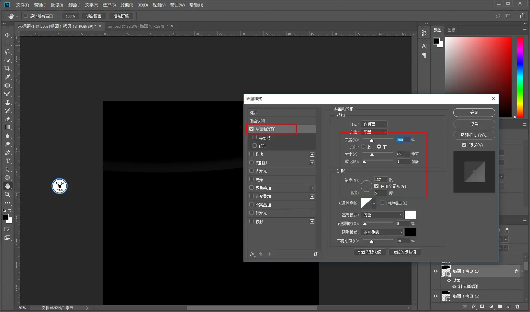Toggle the 预览 checkbox

pyautogui.click(x=464, y=145)
